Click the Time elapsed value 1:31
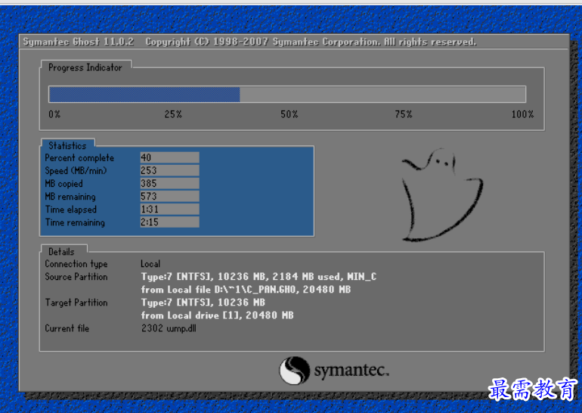Screen dimensions: 582x413 [x=169, y=209]
